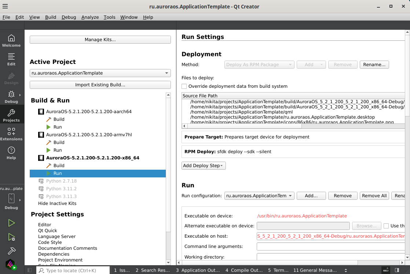Select Build under AuroraOS aarch64 kit
Screen dimensions: 410x274
(59, 119)
